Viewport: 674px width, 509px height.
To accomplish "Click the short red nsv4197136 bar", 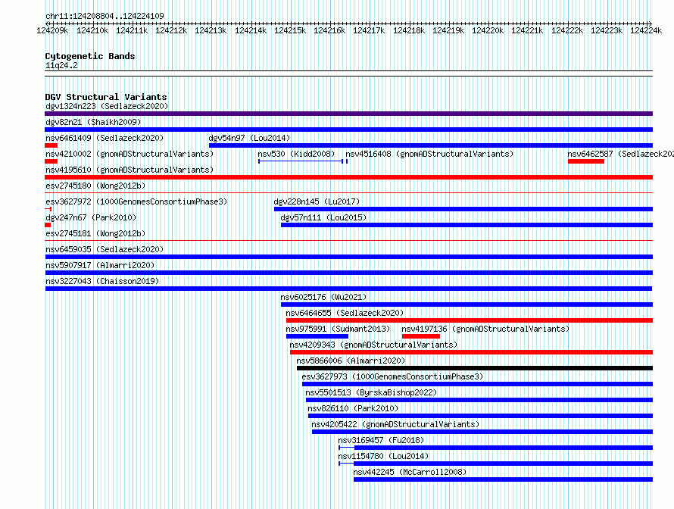I will pyautogui.click(x=421, y=336).
